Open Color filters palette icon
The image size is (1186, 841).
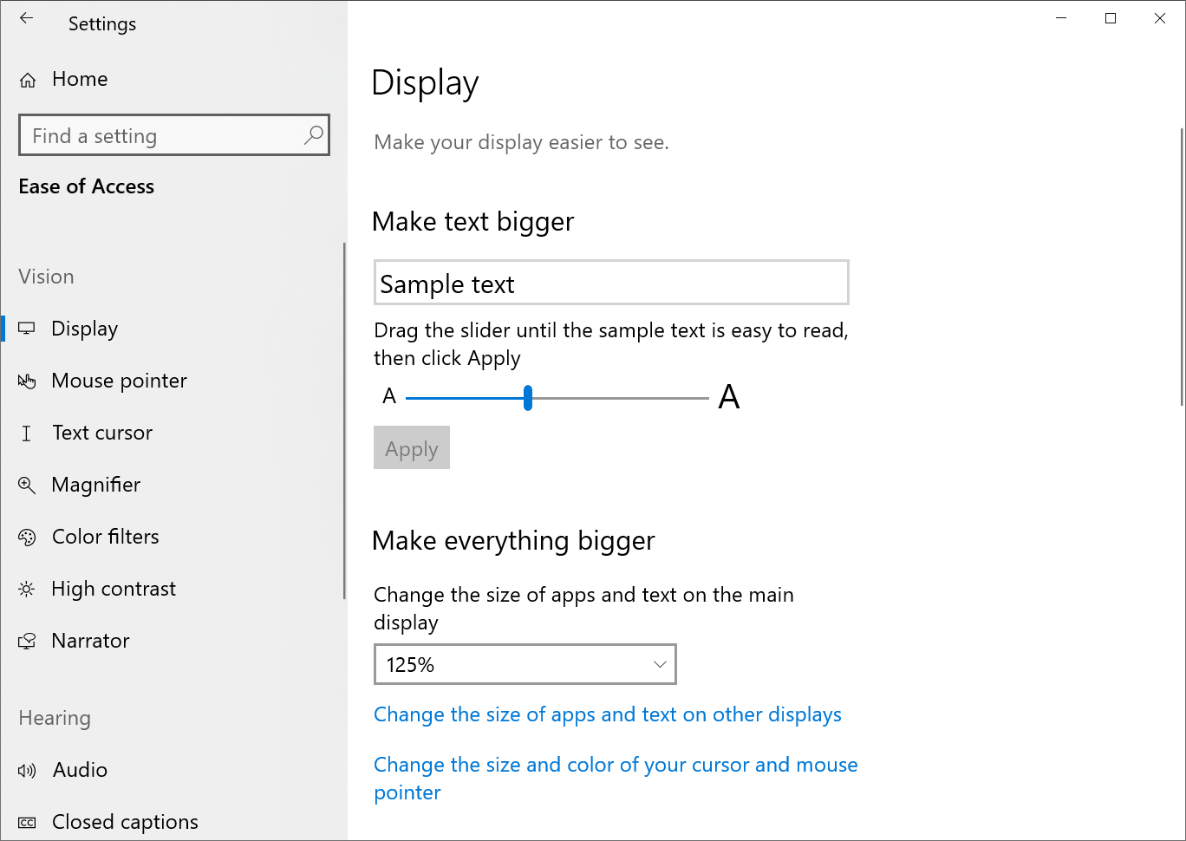click(x=27, y=538)
